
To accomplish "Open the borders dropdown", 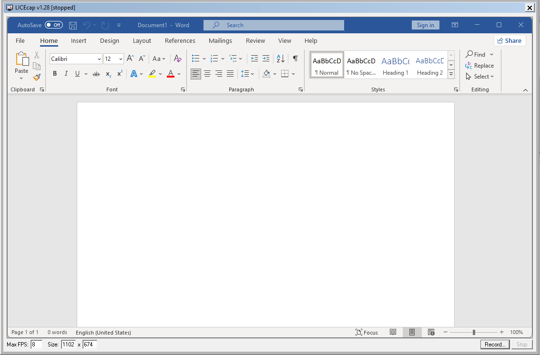I will (294, 74).
